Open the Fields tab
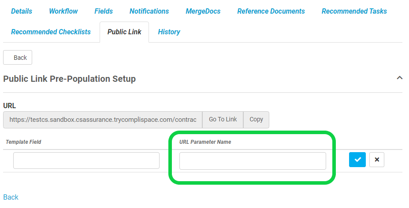The width and height of the screenshot is (409, 208). (104, 11)
